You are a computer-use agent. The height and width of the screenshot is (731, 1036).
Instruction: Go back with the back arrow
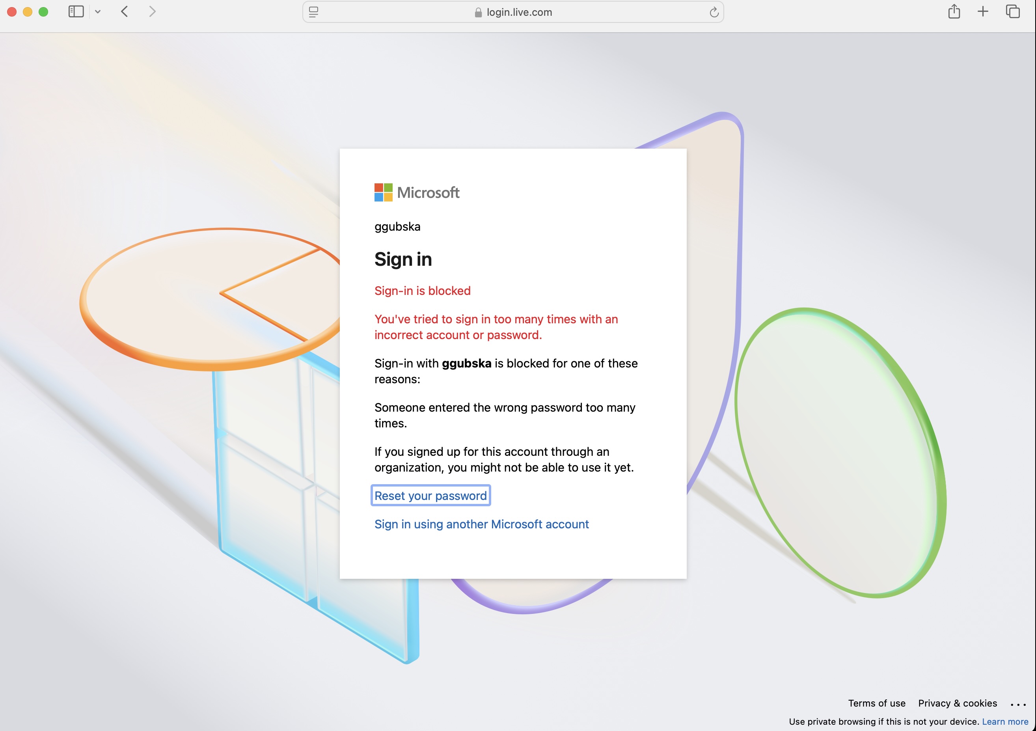(125, 12)
